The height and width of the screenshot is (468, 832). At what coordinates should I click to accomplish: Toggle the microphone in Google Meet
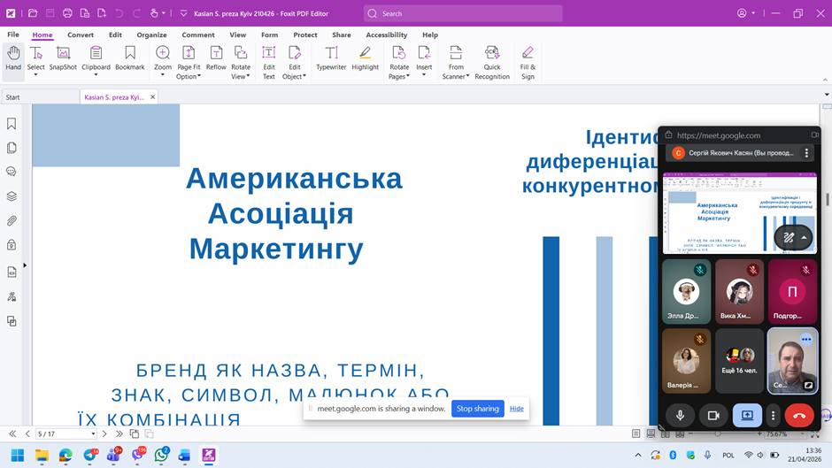[680, 415]
